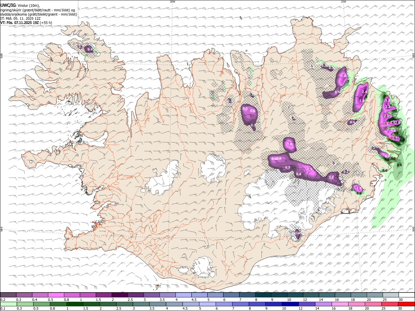This screenshot has width=415, height=311.
Task: Click the rain legend swatch between 25 and 30
Action: point(390,304)
